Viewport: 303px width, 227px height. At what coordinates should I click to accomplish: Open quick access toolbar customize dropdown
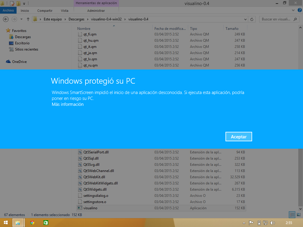24,4
